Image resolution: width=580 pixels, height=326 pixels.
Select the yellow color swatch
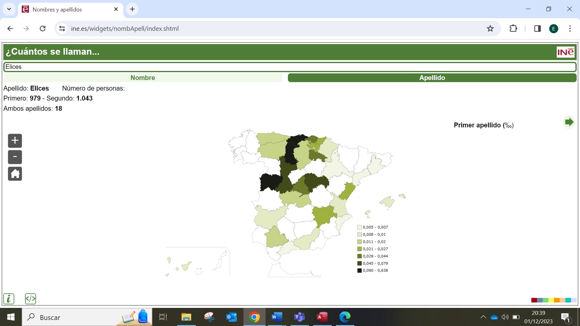pos(551,300)
